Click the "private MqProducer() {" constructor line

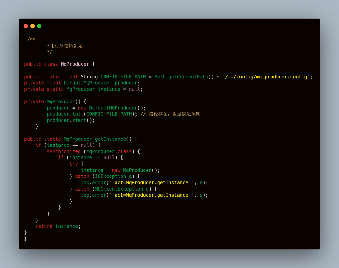point(55,102)
